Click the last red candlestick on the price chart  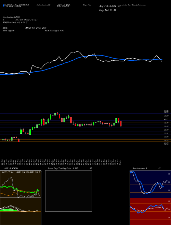[x=121, y=123]
